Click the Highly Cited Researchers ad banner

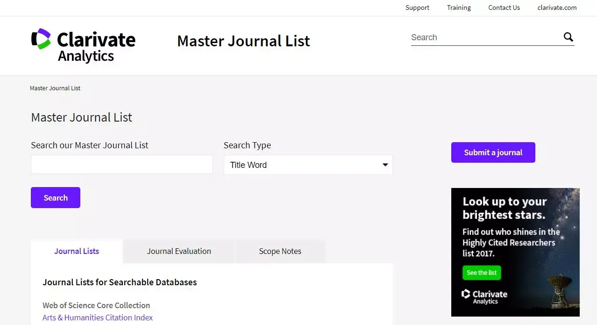coord(515,234)
